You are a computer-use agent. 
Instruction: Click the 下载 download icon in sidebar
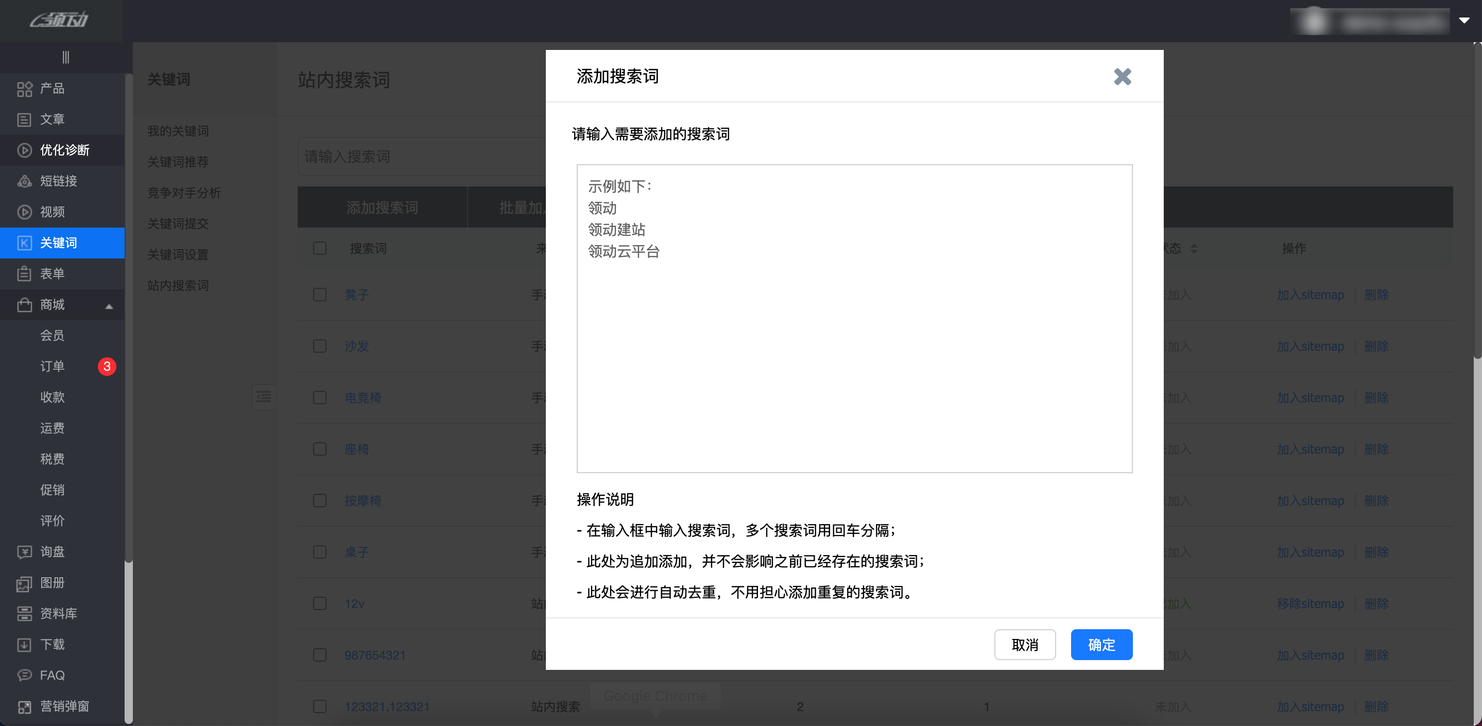point(24,645)
